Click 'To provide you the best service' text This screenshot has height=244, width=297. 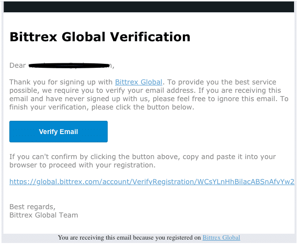coord(222,82)
